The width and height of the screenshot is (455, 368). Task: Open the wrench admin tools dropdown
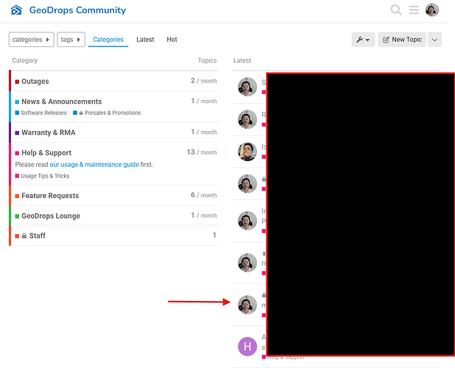pos(363,40)
